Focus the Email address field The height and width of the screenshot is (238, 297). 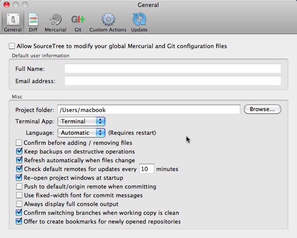pos(173,80)
